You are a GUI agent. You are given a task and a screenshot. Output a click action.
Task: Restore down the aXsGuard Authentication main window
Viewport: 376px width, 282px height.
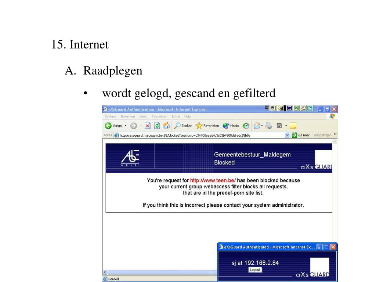point(327,109)
